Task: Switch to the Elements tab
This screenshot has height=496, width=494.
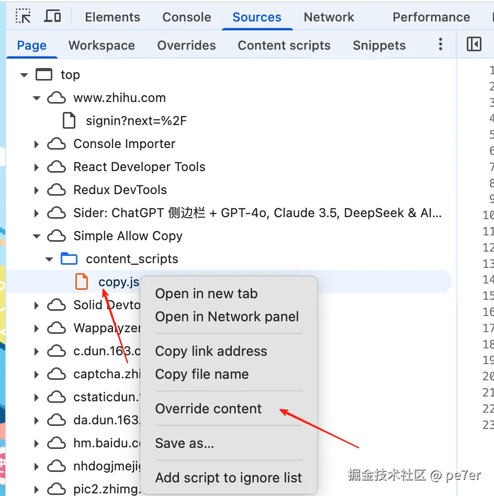Action: pos(113,17)
